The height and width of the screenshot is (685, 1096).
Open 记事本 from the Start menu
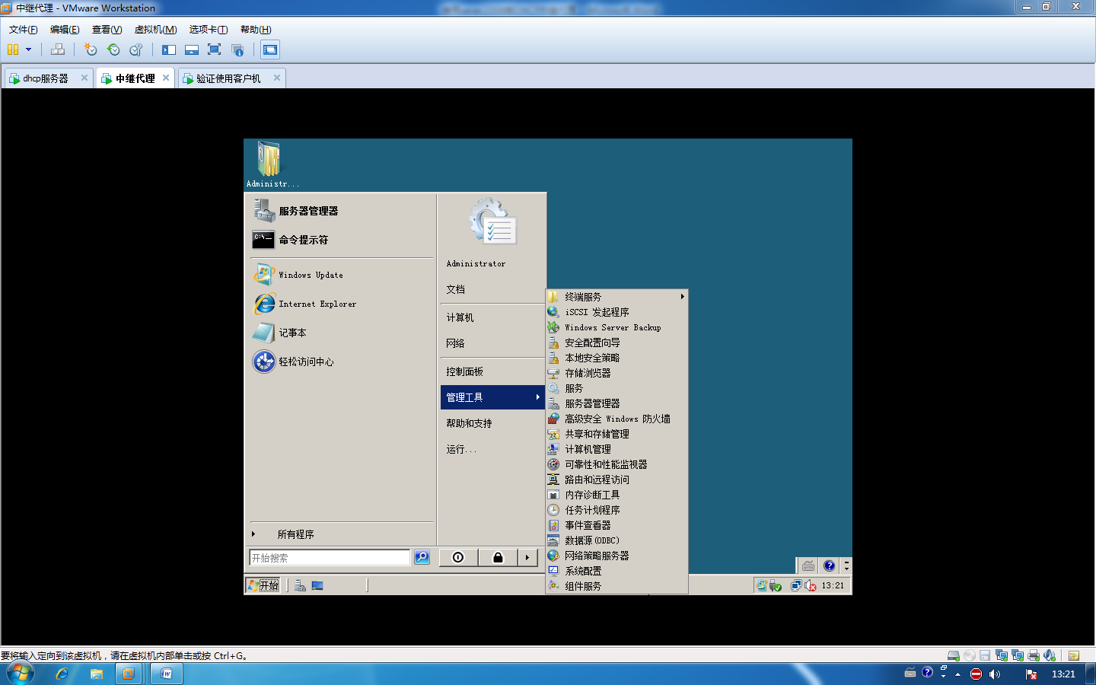coord(342,333)
